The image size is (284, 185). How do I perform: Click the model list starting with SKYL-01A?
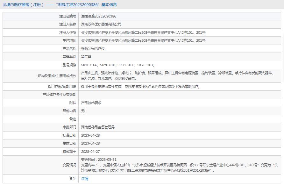pos(118,65)
